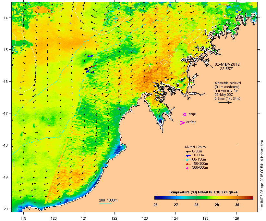This screenshot has height=221, width=266.
Task: Click the 0-30m depth label
Action: (197, 151)
